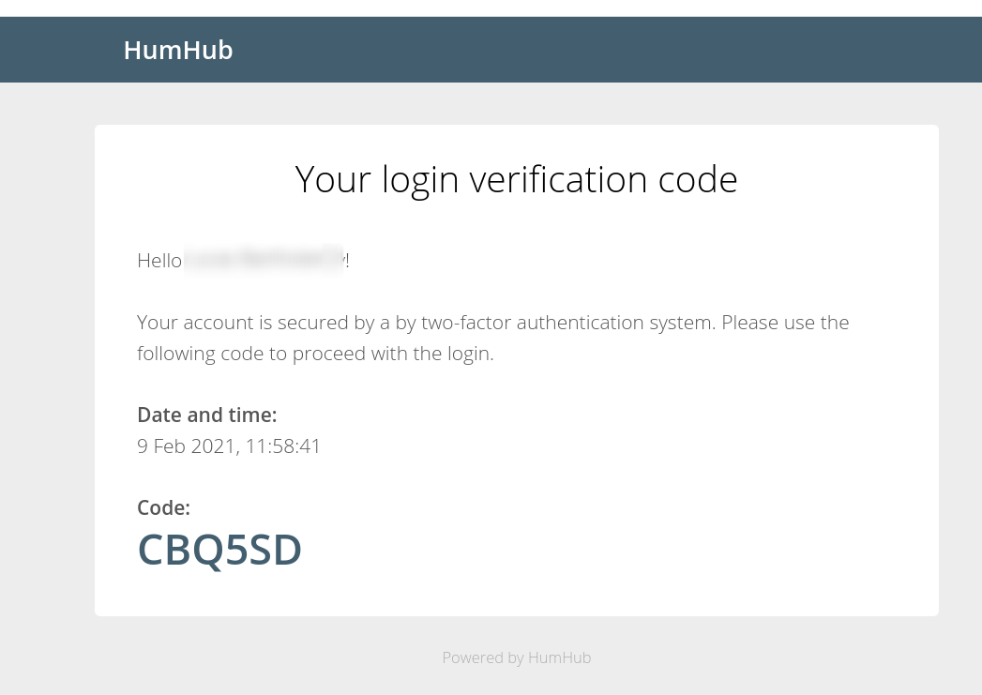Click the 'Code:' label
Screen dimensions: 982x695
[163, 507]
